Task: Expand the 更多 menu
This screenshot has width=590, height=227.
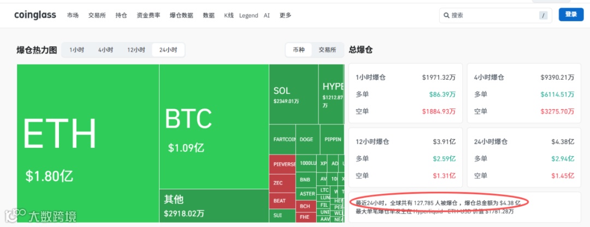Action: point(285,15)
